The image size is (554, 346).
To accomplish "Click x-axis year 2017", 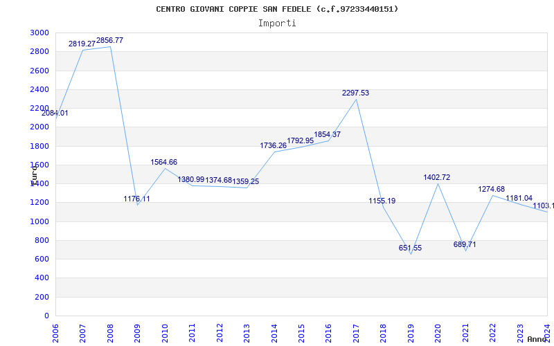I will tap(356, 334).
